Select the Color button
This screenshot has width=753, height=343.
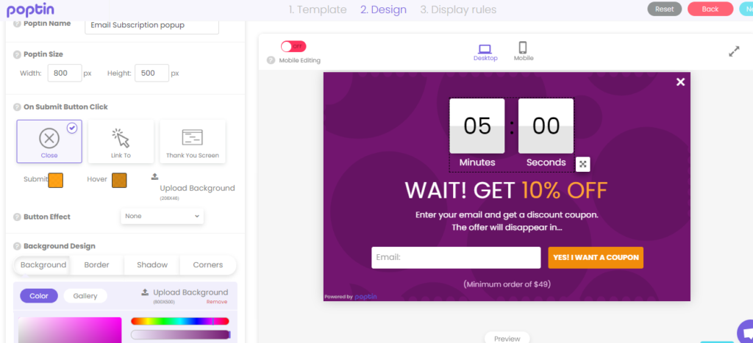pos(39,296)
